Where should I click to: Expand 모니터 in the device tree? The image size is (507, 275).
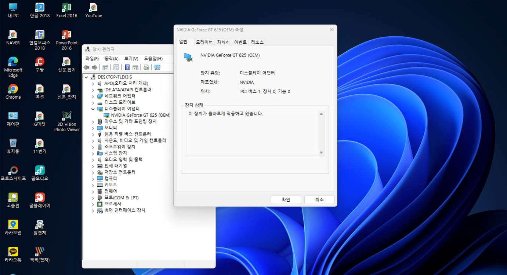93,128
